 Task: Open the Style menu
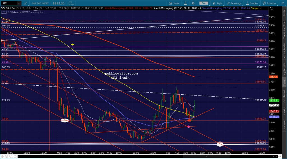(217, 3)
